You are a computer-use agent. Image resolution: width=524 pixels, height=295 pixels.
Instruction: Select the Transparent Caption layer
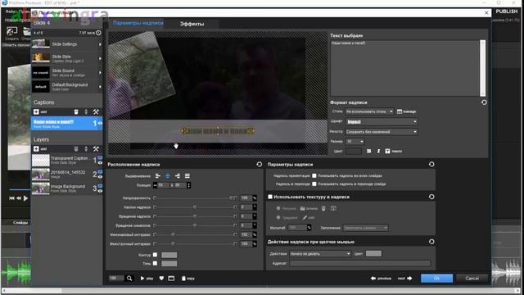[x=67, y=161]
